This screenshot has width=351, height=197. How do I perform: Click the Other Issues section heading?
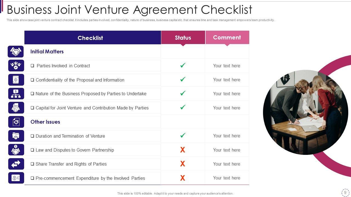click(x=45, y=122)
